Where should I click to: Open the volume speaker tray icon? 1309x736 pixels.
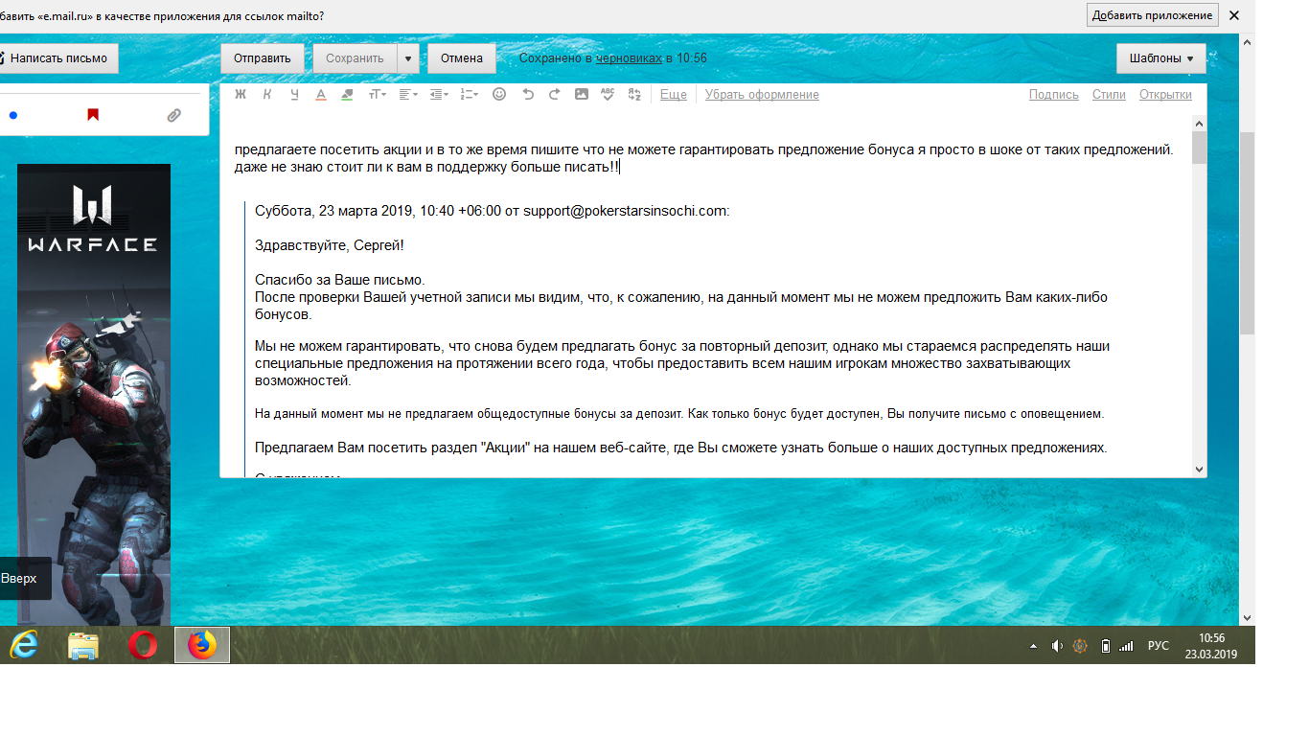pyautogui.click(x=1057, y=646)
